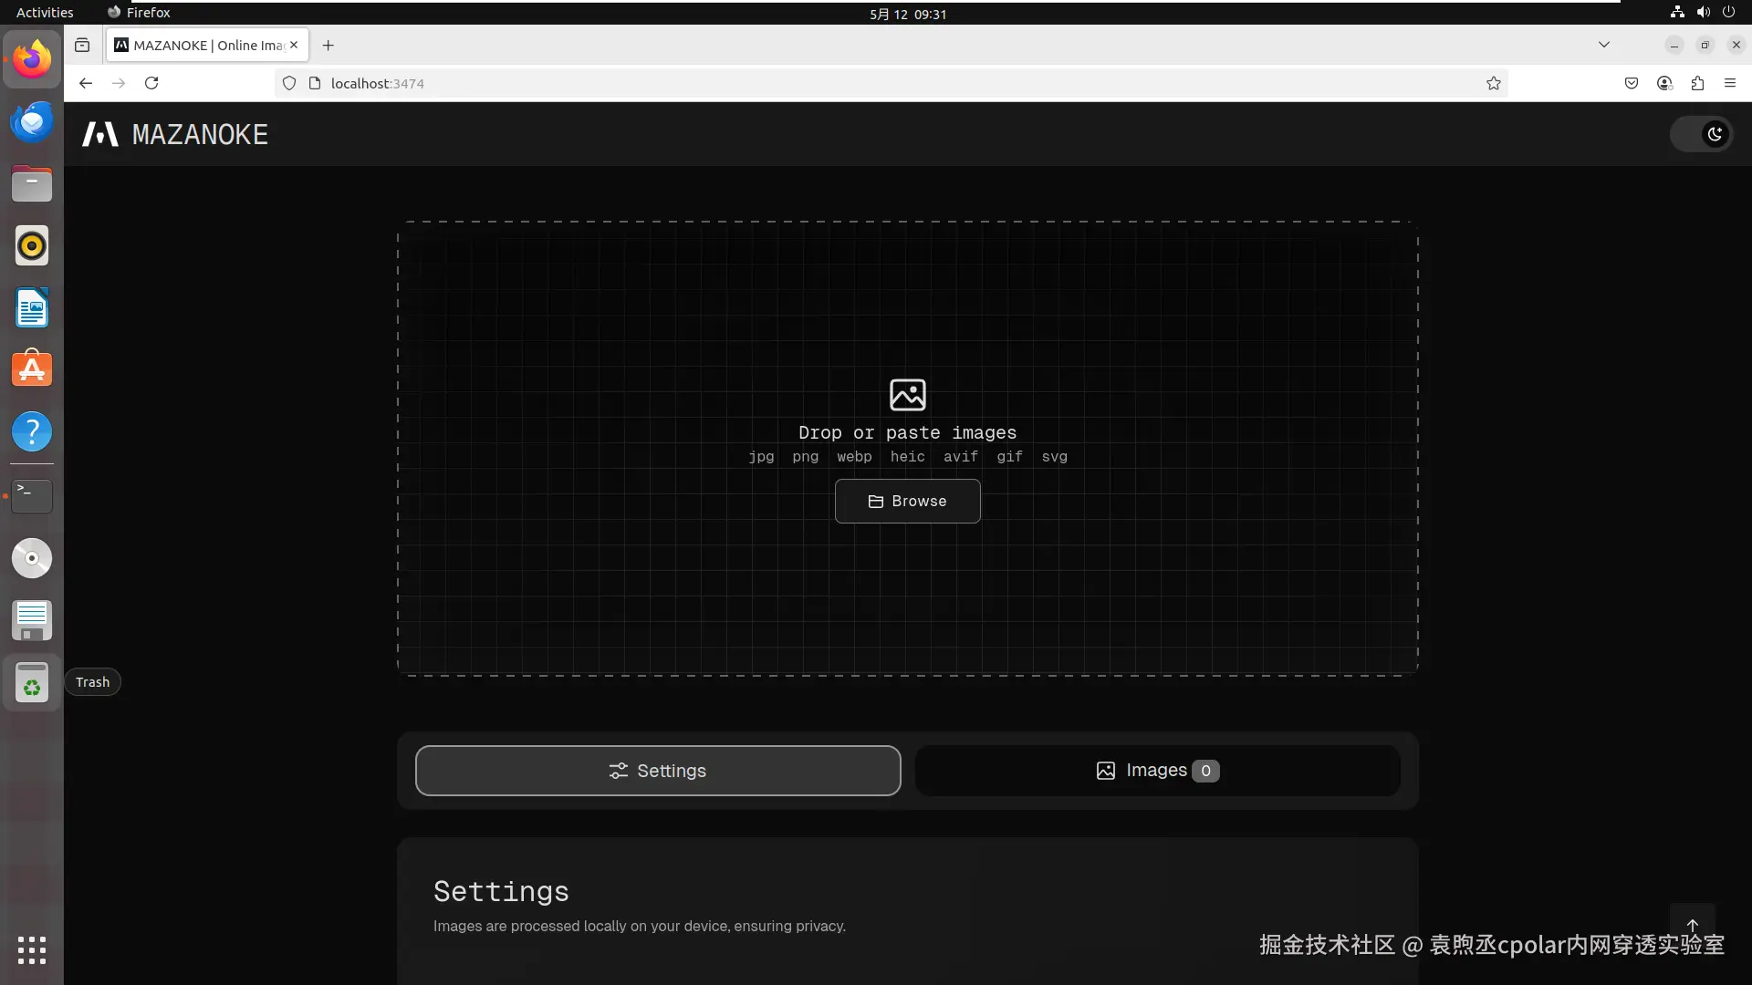Open Thunderbird Mail from the dock
This screenshot has width=1752, height=985.
click(32, 122)
